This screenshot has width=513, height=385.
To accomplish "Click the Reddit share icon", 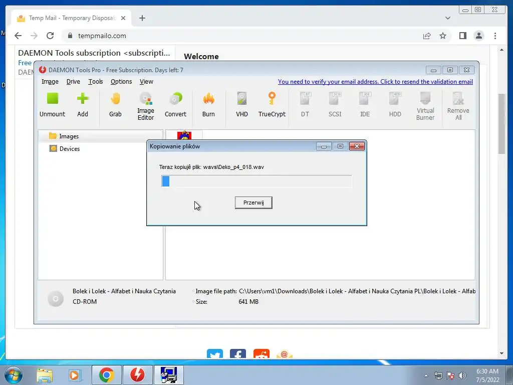I will 262,353.
